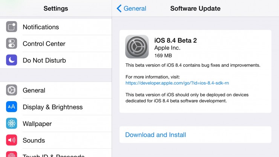Tap the iOS 8.4 Beta 2 gear icon
Viewport: 279px width, 157px height.
tap(137, 47)
